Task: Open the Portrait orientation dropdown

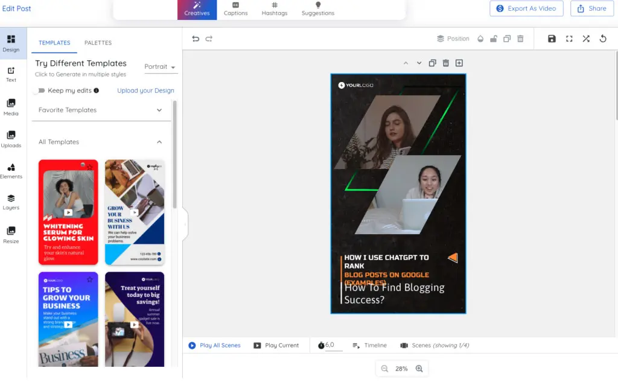Action: click(160, 67)
